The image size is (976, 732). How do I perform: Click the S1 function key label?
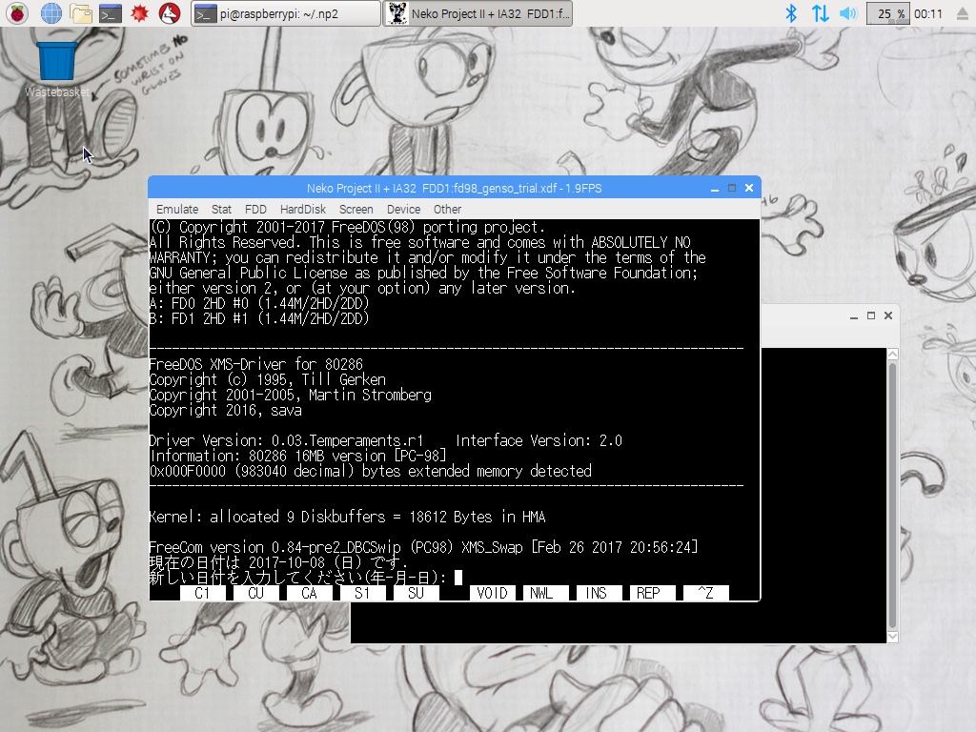click(363, 593)
